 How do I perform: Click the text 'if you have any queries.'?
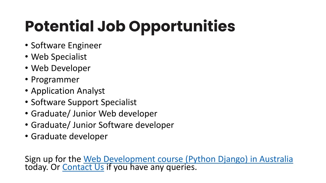(x=152, y=167)
